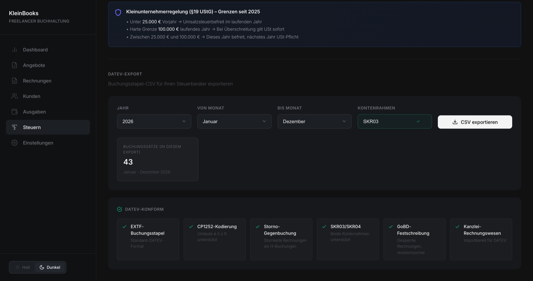Click the Angebote document icon
This screenshot has height=281, width=533.
(x=14, y=65)
